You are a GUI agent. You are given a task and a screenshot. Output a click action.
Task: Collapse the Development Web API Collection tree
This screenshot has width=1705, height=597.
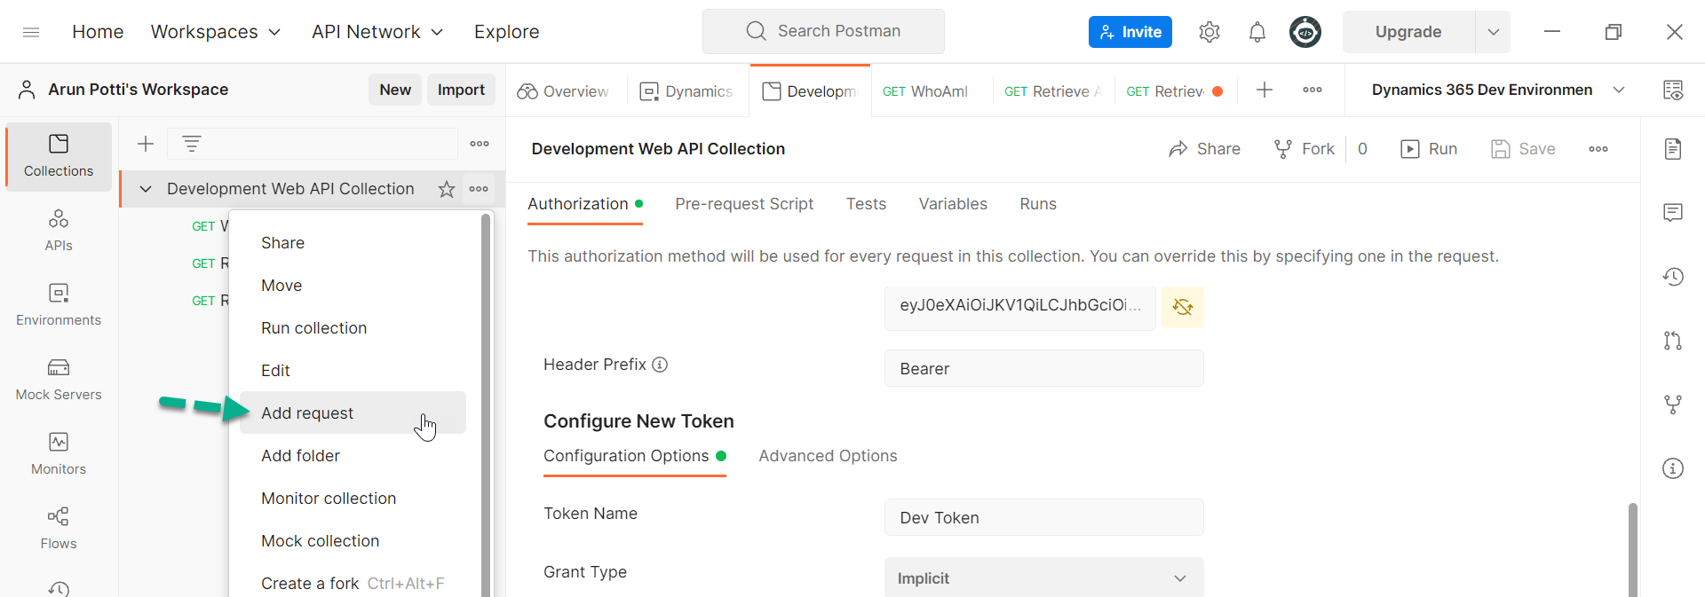pos(146,189)
